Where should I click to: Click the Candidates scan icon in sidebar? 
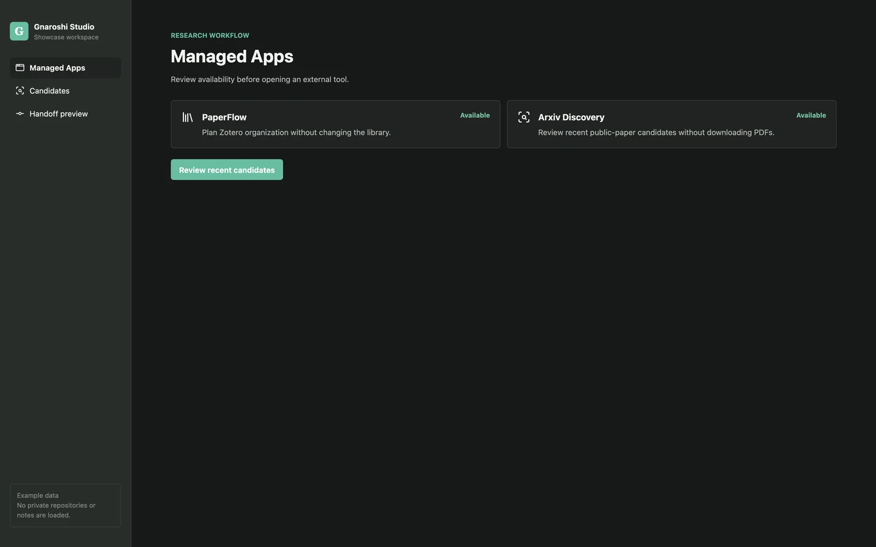pos(20,91)
